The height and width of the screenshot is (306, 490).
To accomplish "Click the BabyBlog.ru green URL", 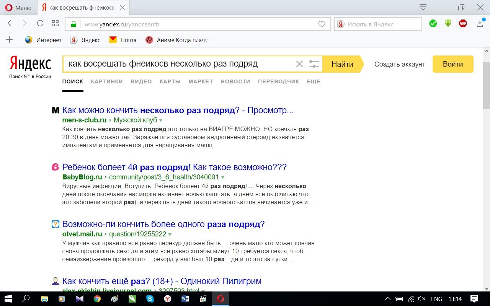I will click(82, 177).
